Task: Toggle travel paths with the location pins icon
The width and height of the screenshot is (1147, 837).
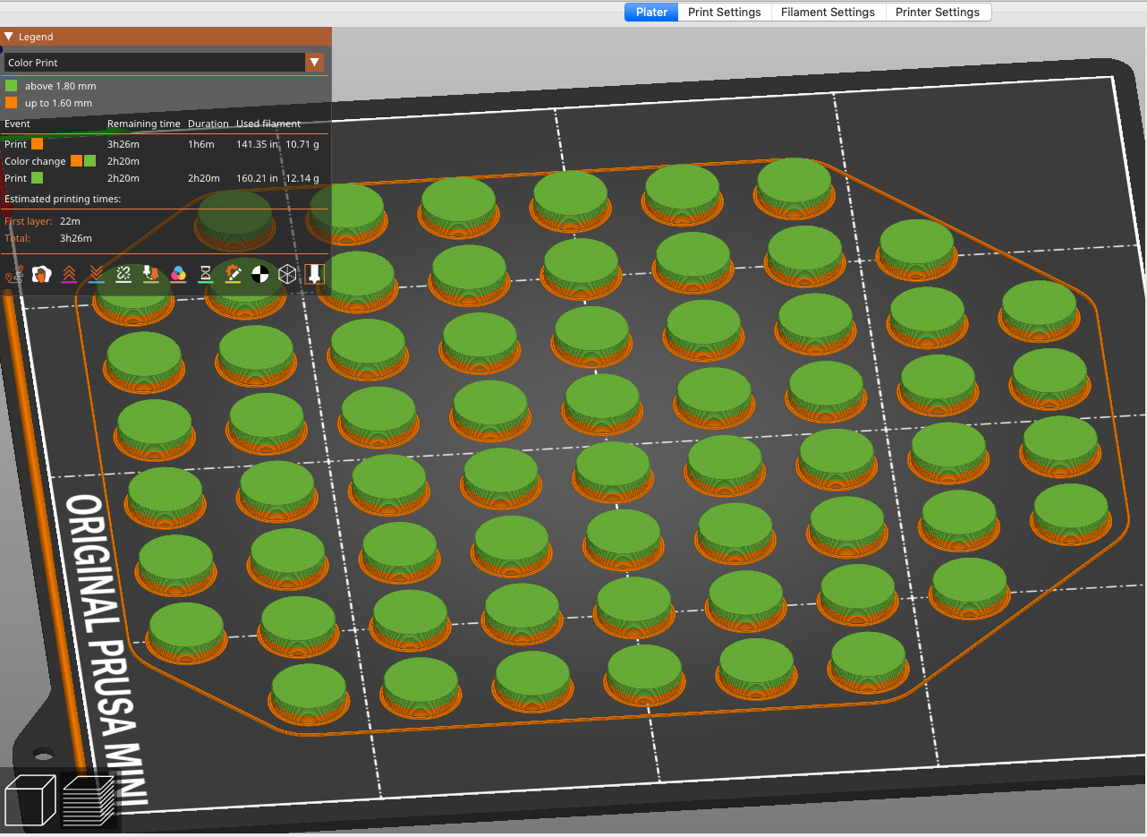Action: pos(13,275)
